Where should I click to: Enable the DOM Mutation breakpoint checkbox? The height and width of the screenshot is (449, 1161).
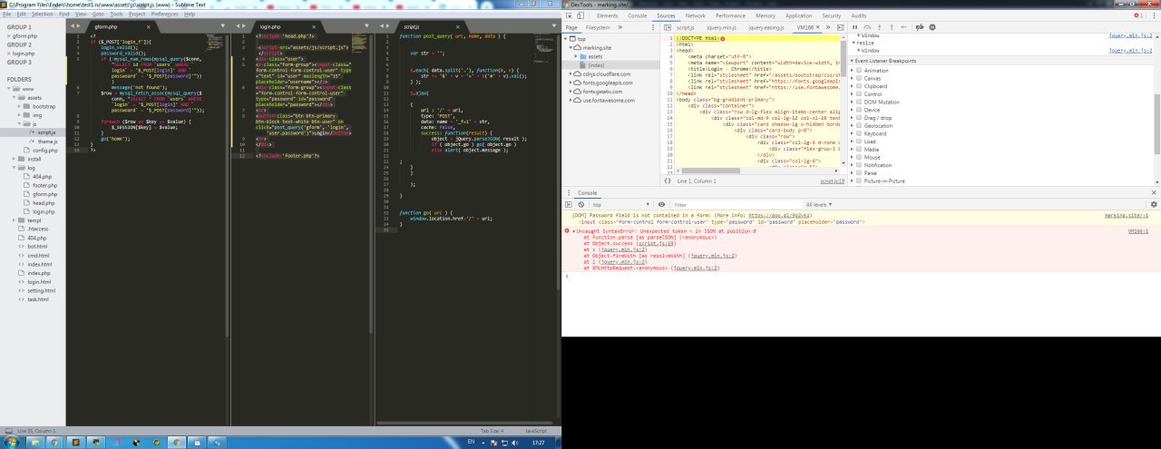859,102
